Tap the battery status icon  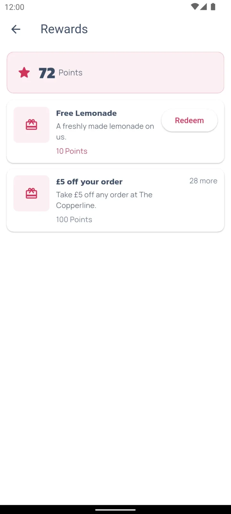pyautogui.click(x=213, y=7)
